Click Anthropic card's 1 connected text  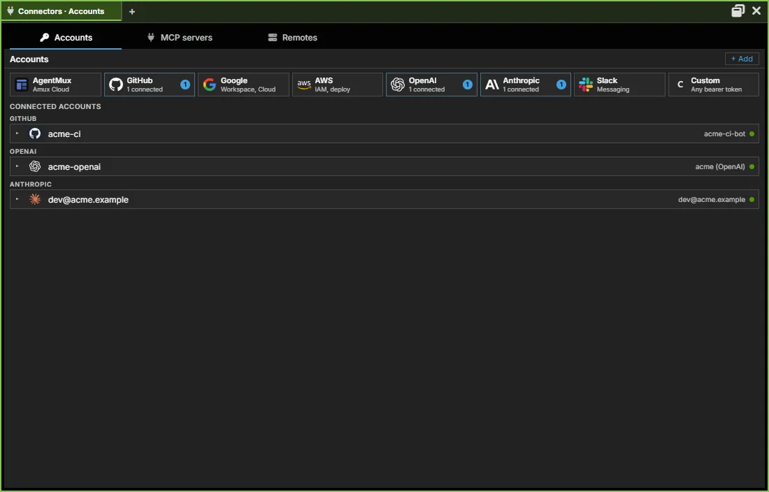tap(521, 89)
